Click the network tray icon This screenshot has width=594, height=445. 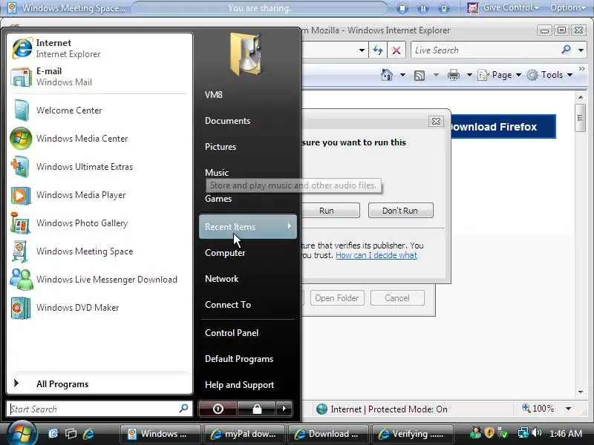(x=523, y=432)
